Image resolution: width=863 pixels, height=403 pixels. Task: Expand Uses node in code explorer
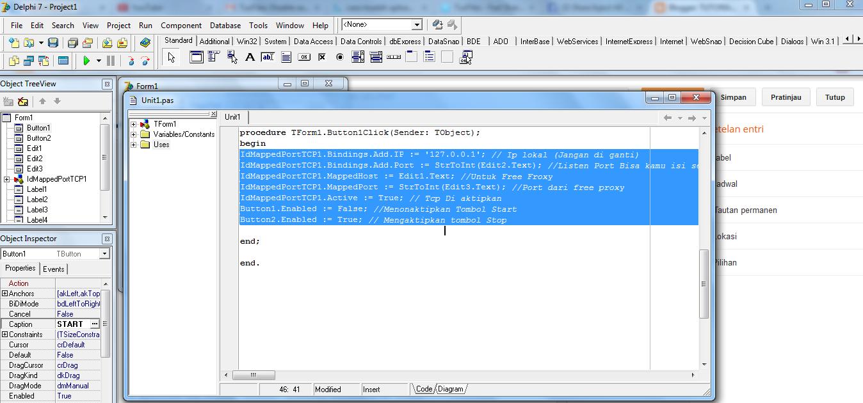point(134,145)
